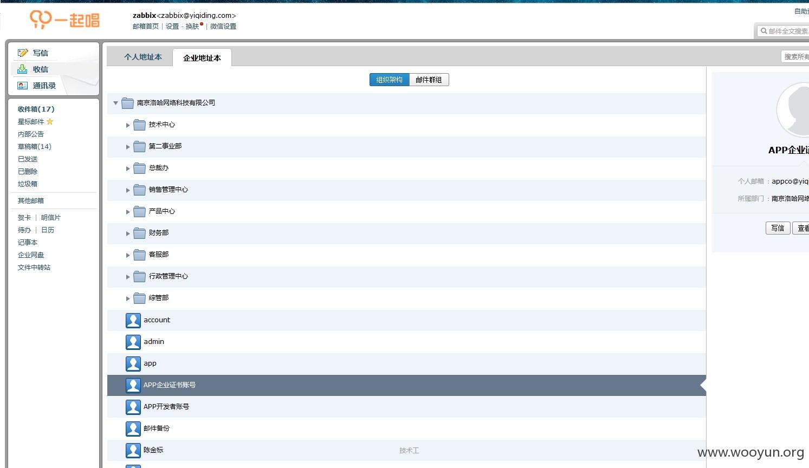809x468 pixels.
Task: Click the 销售管理中心 folder icon
Action: pos(140,190)
